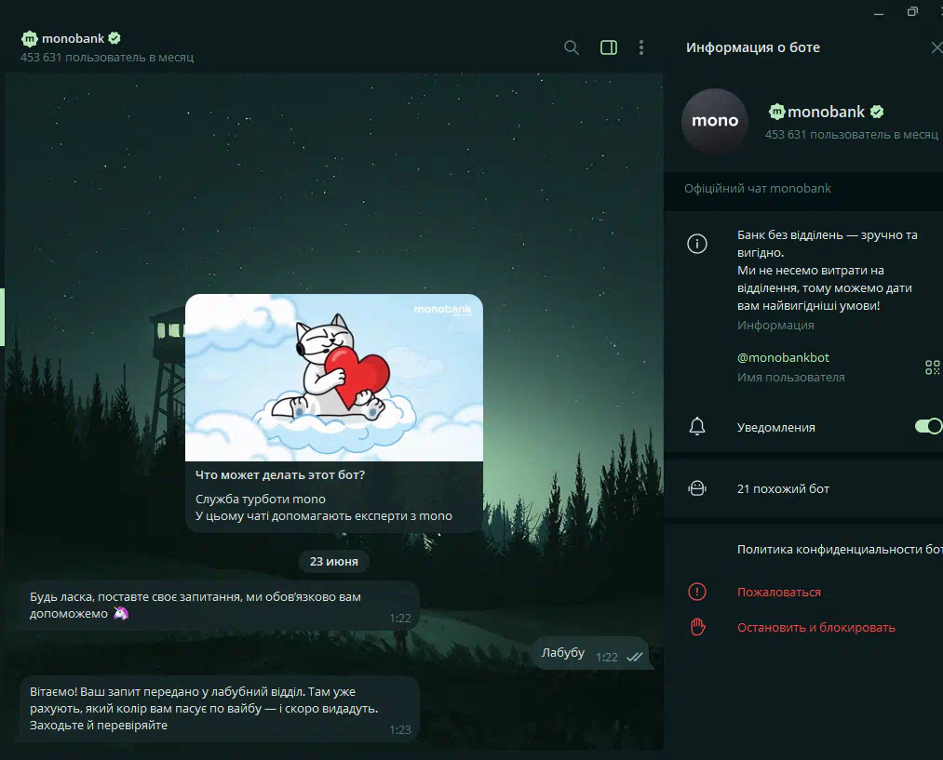Click the red stop hand icon
The image size is (943, 760).
697,627
